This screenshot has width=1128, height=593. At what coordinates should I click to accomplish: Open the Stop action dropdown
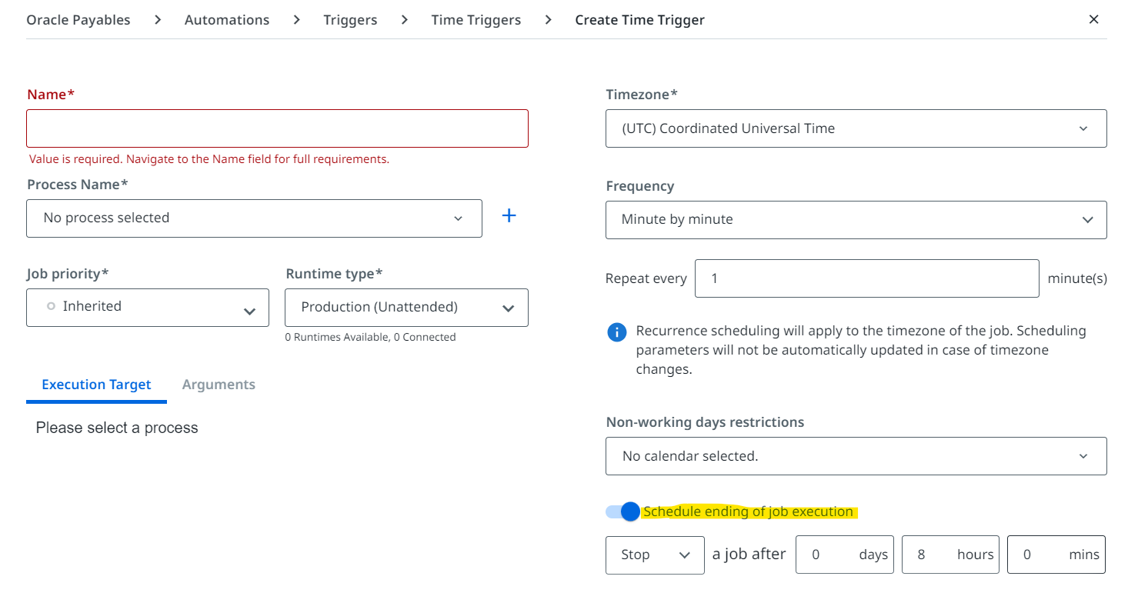pos(655,555)
